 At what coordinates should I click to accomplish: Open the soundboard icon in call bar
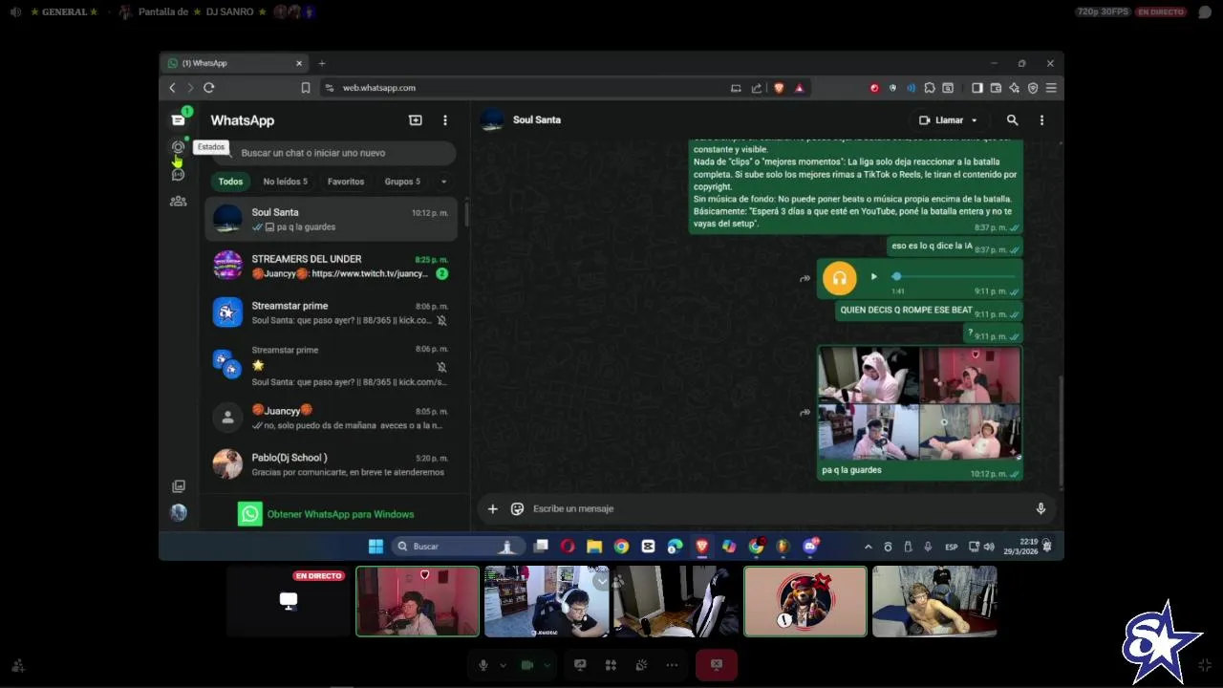641,665
